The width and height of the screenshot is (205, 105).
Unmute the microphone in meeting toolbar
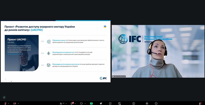(5, 103)
